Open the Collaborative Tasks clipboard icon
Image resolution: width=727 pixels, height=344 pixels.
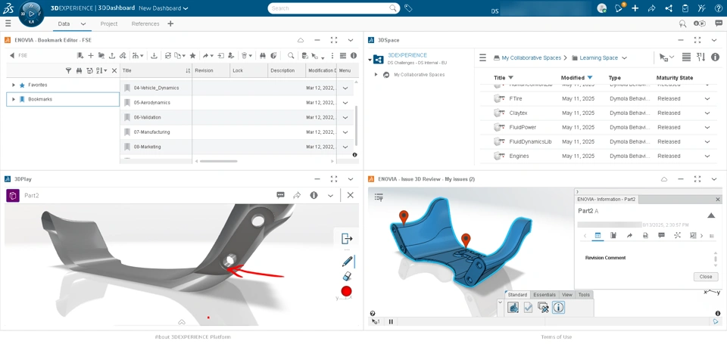point(685,8)
